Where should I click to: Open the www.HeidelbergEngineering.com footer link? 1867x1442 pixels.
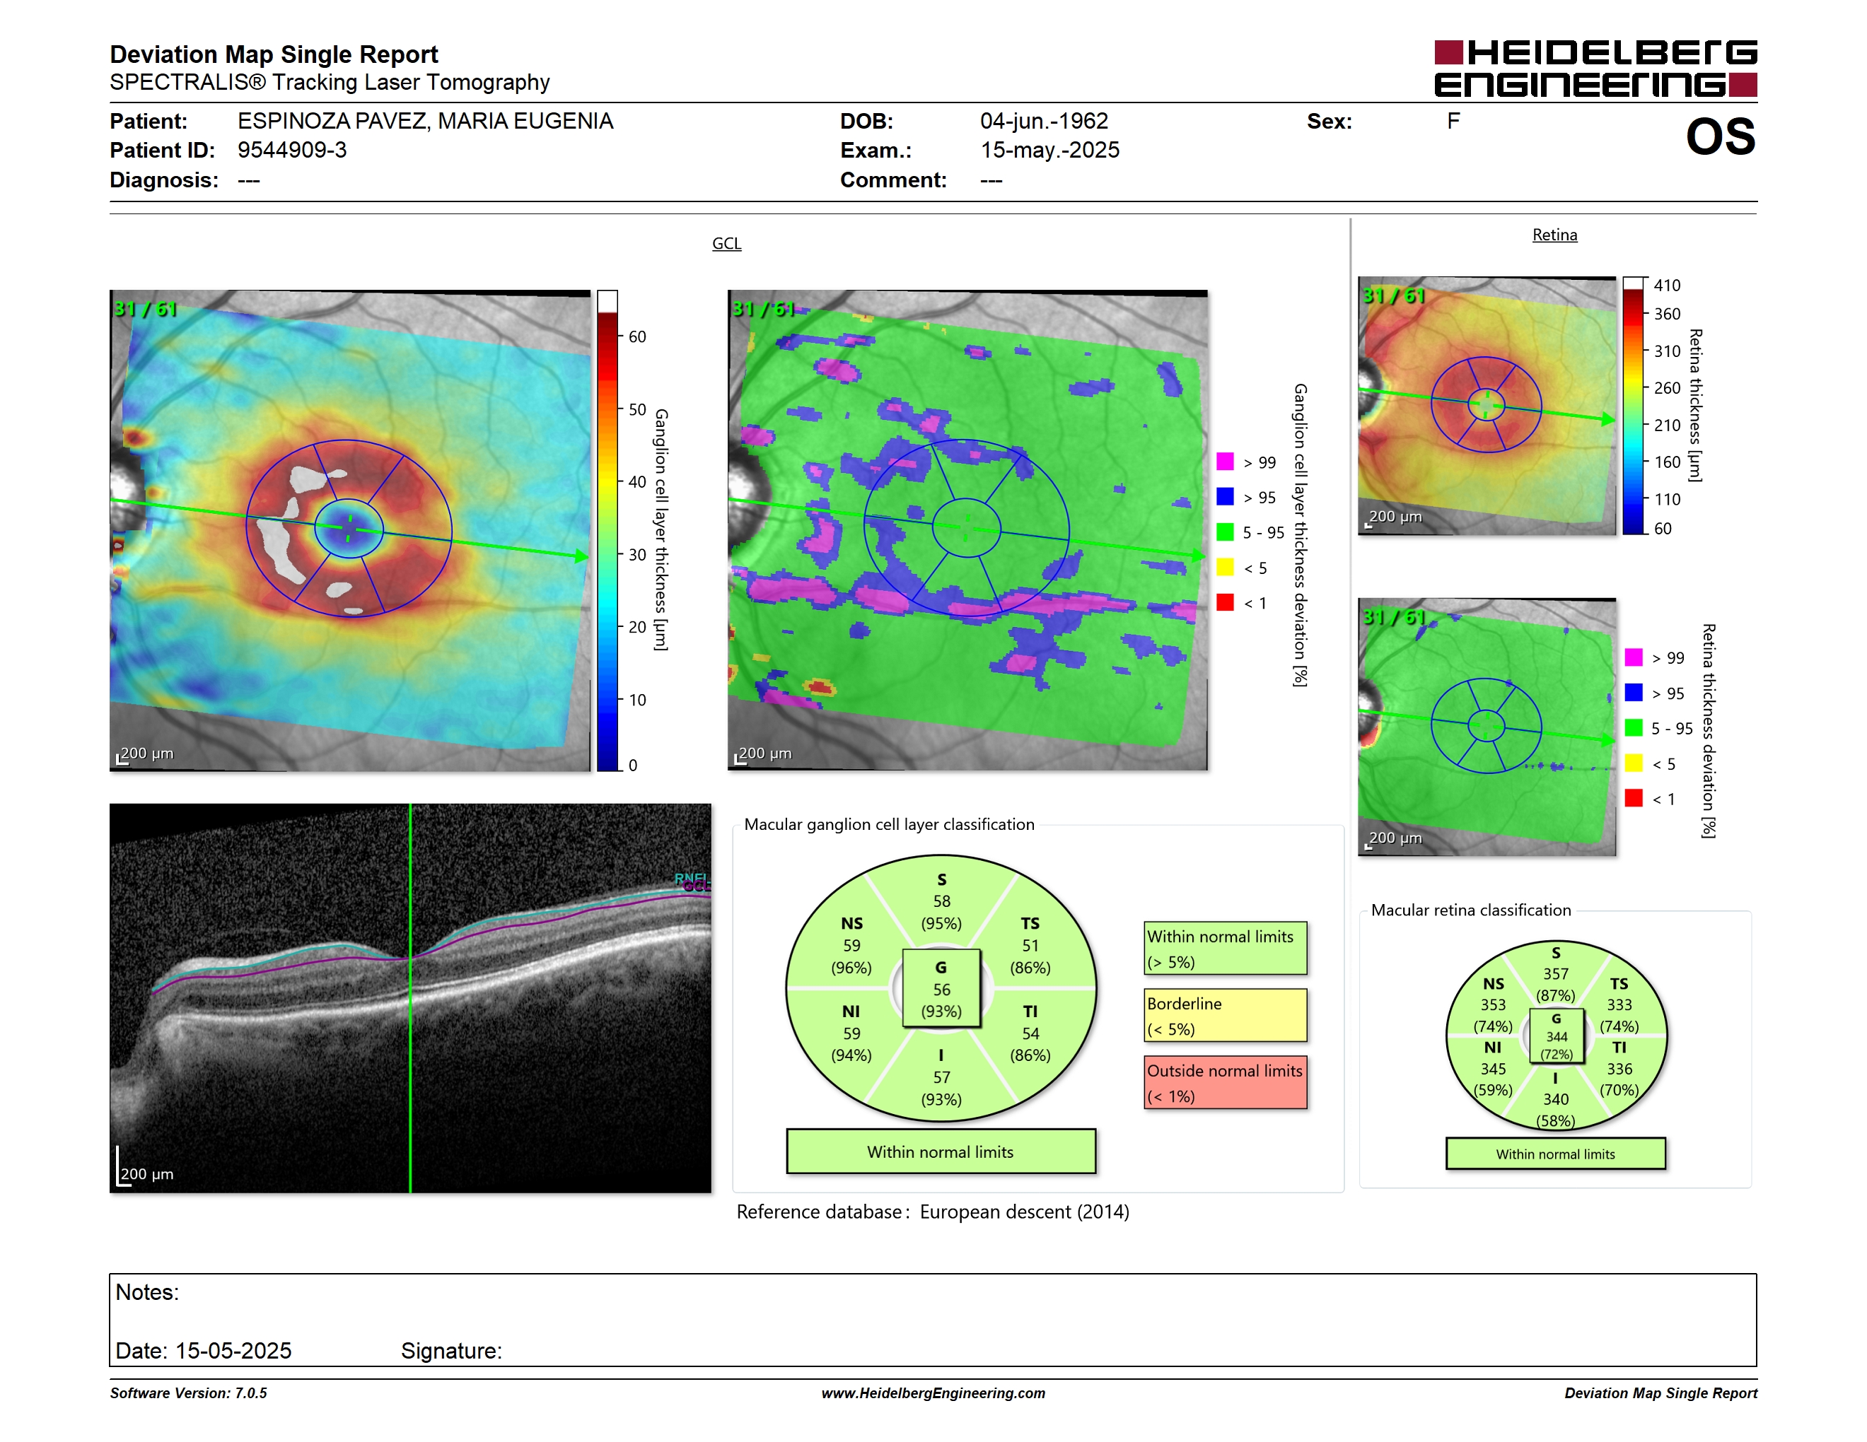pyautogui.click(x=933, y=1393)
